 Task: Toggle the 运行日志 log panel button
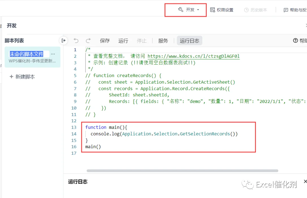pos(190,41)
